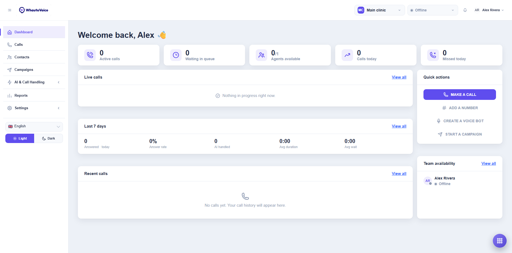Open the Main clinic dropdown

pos(379,10)
